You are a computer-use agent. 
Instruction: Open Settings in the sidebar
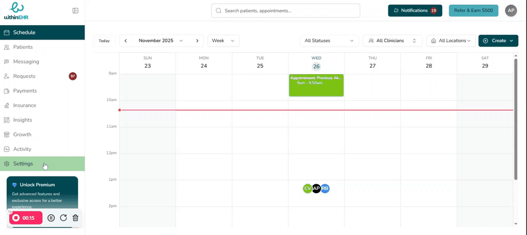[43, 164]
